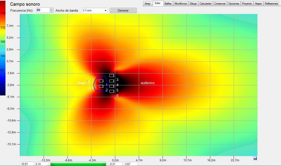The height and width of the screenshot is (166, 281).
Task: Open the Micrófonos tab
Action: click(x=180, y=4)
